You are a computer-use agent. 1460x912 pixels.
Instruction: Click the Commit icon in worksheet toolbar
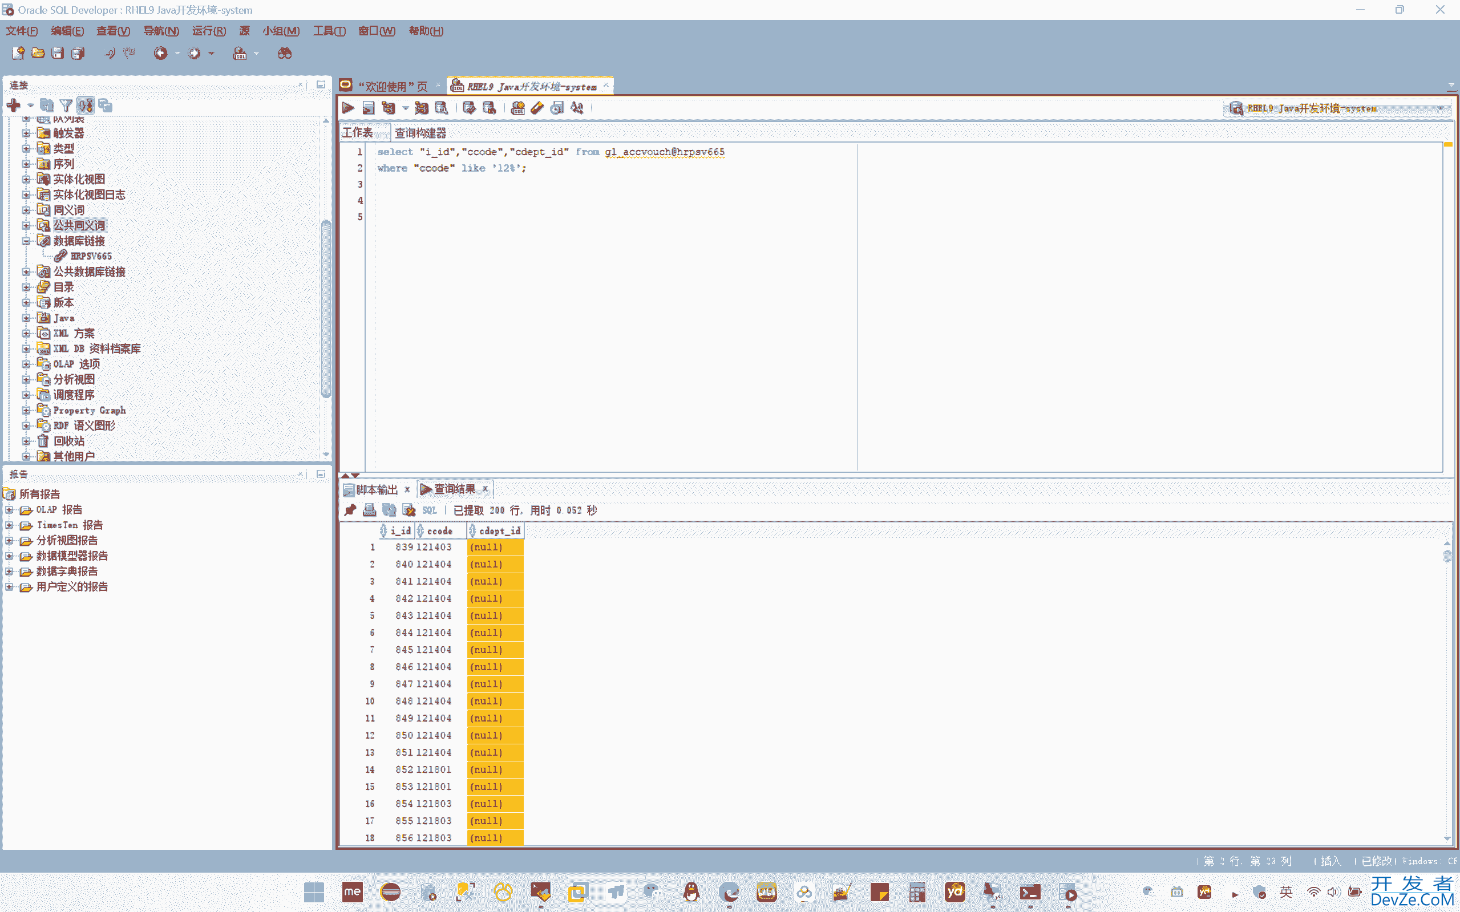coord(469,108)
